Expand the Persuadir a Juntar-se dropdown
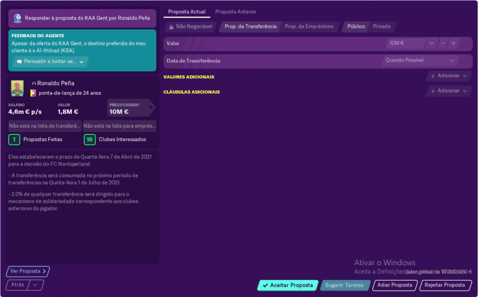 coord(51,62)
